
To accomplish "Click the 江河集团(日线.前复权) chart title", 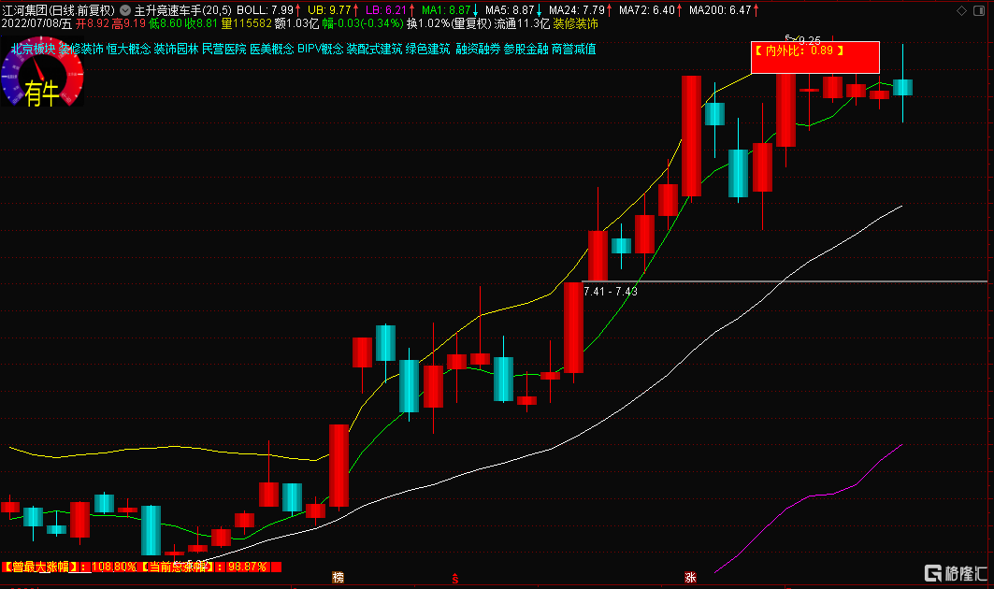I will (x=58, y=10).
